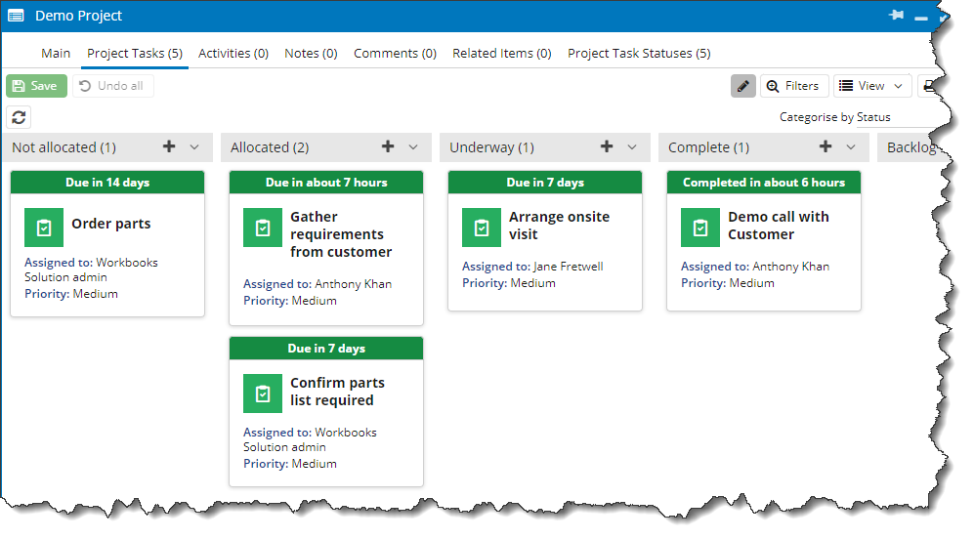974x539 pixels.
Task: Expand the Complete column chevron menu
Action: 850,147
